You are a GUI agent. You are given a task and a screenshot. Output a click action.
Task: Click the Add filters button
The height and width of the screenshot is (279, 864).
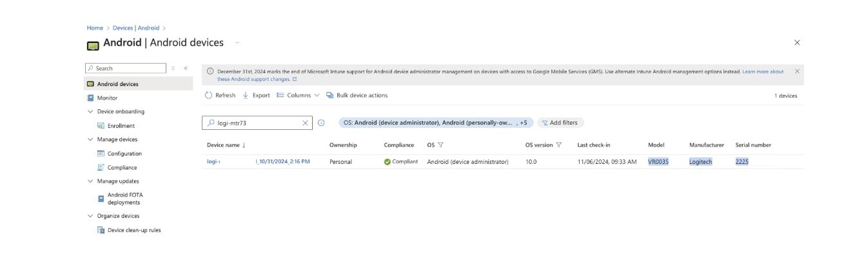coord(560,123)
